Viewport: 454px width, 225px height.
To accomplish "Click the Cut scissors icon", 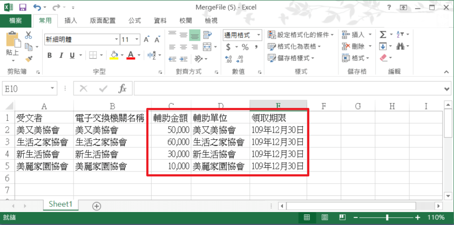I will tap(29, 35).
